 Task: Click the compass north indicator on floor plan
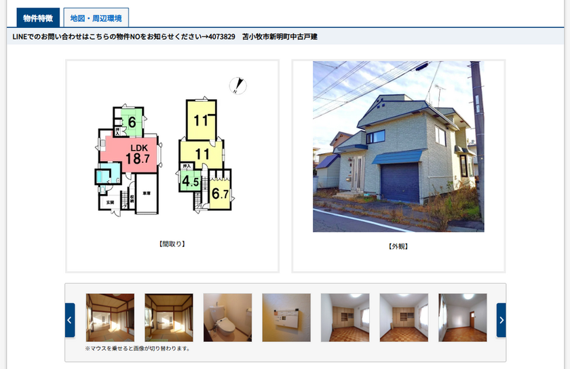pos(237,85)
